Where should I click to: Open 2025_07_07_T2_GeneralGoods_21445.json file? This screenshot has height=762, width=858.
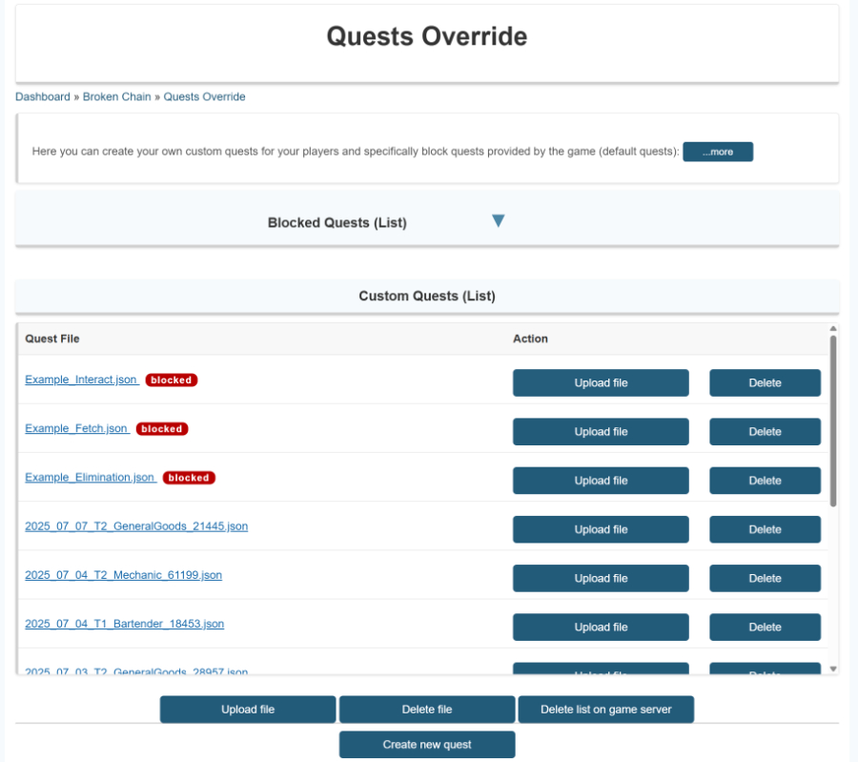click(x=136, y=525)
